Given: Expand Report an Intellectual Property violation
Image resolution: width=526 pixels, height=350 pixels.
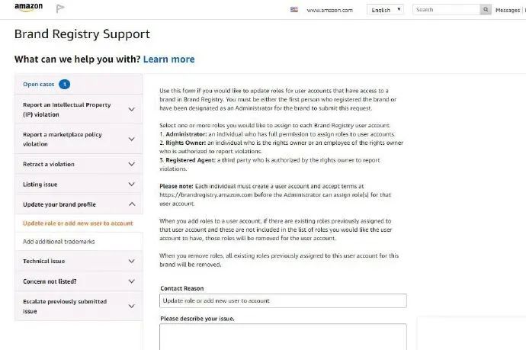Looking at the screenshot, I should coord(132,109).
